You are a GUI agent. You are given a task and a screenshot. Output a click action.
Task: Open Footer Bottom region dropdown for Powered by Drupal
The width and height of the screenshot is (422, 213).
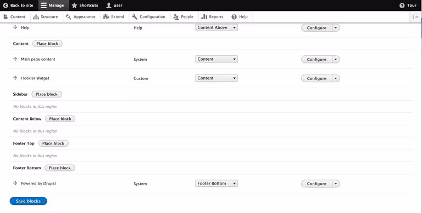216,183
